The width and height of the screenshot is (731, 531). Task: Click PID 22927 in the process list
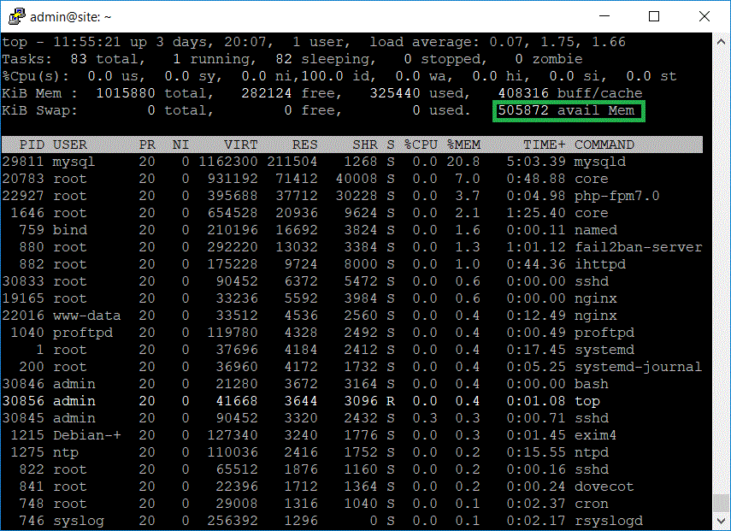23,196
